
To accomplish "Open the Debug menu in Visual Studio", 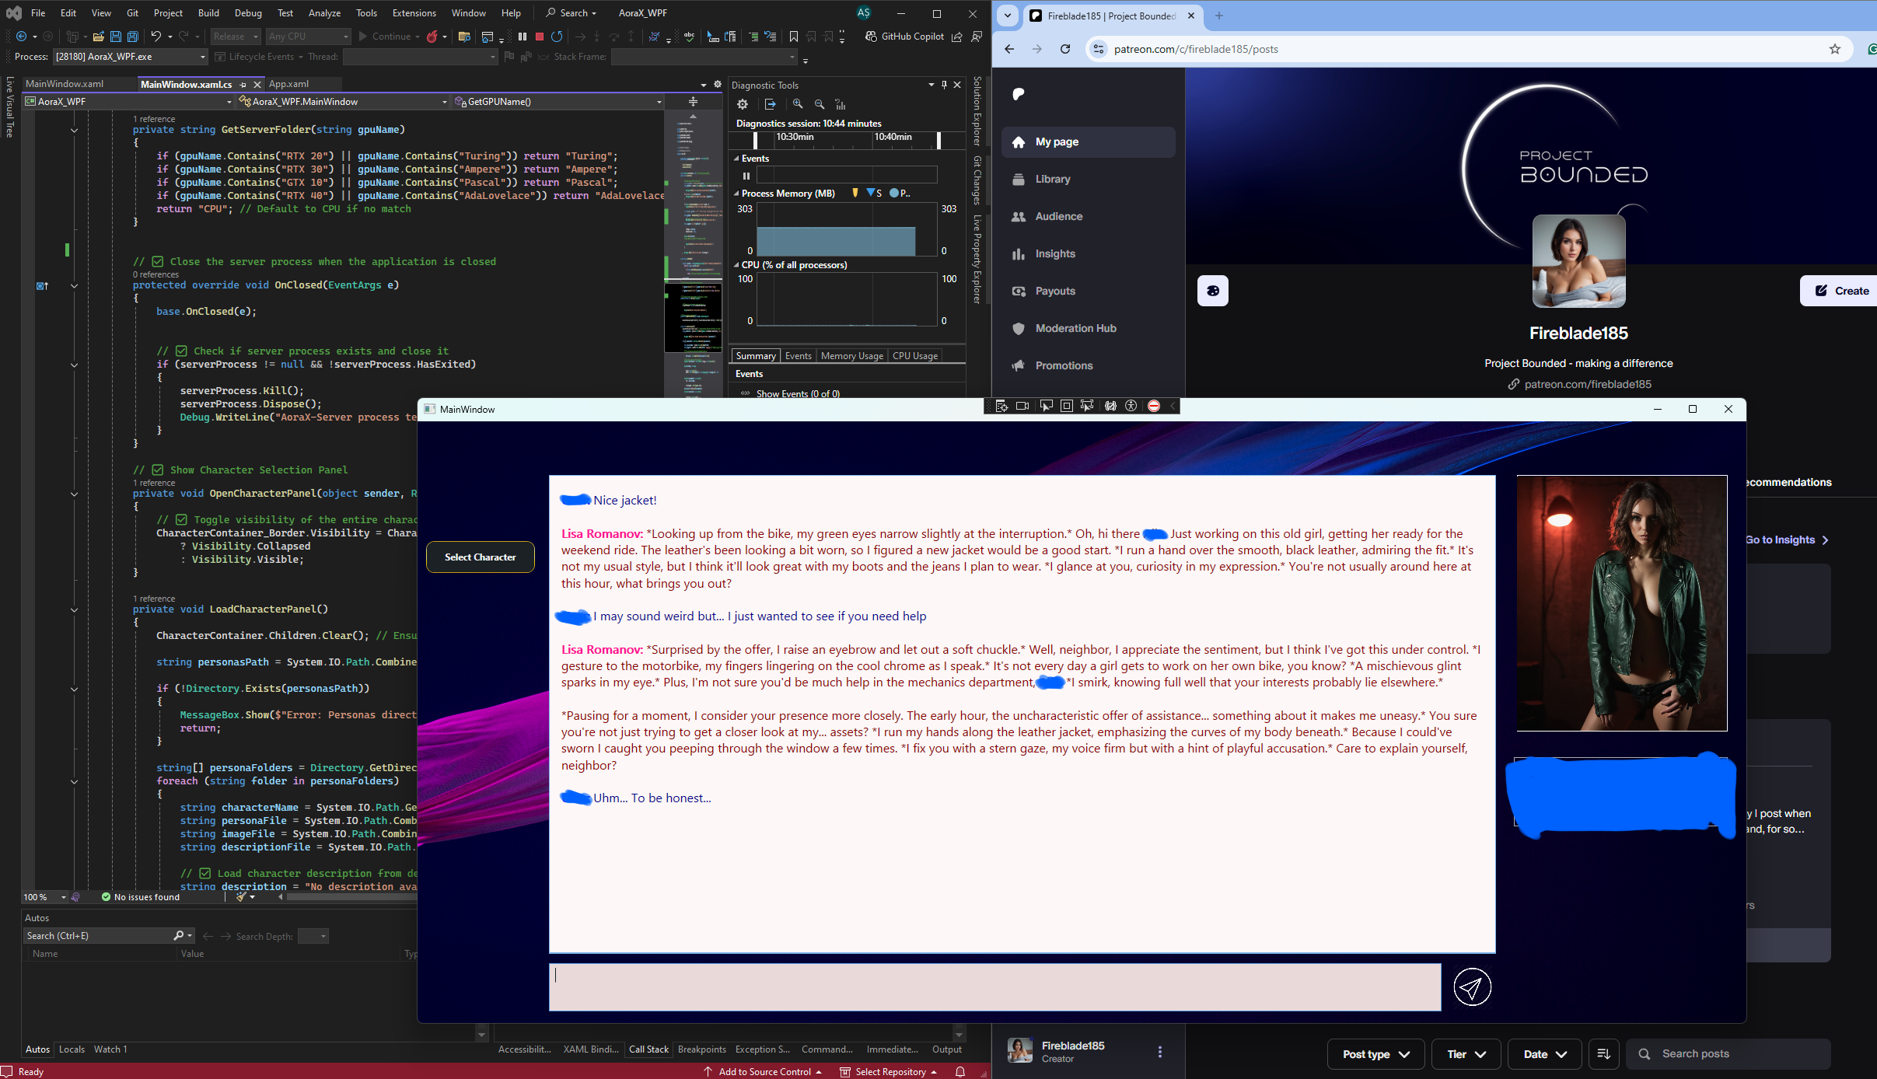I will [x=248, y=13].
